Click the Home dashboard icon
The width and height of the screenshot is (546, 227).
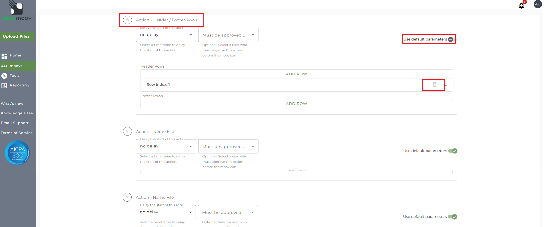point(4,56)
